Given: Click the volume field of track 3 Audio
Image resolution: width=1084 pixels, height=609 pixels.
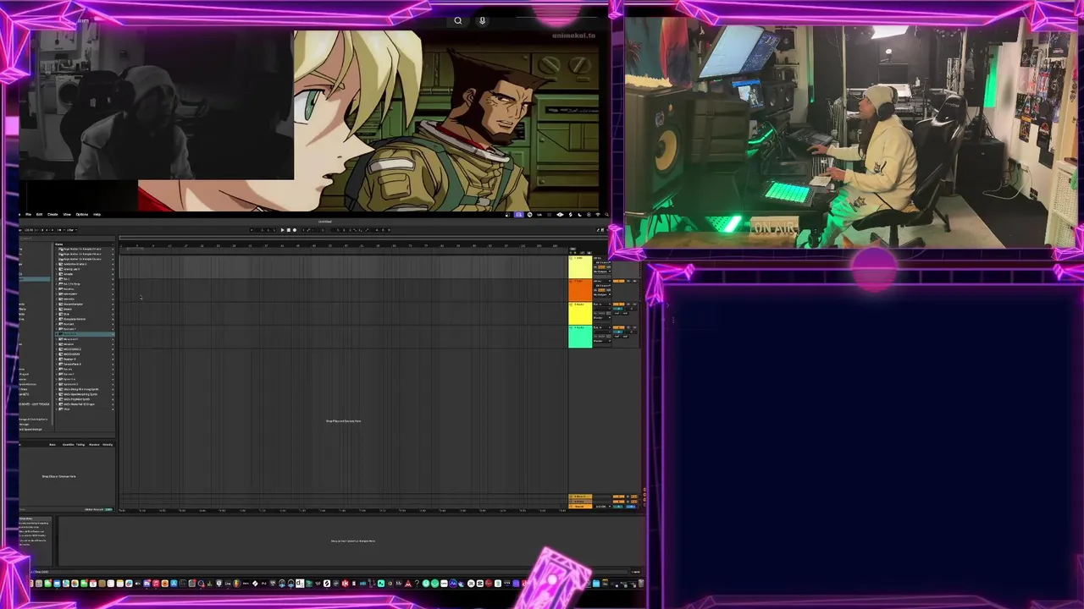Looking at the screenshot, I should click(618, 309).
